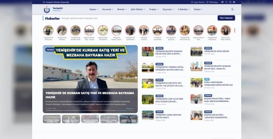The image size is (273, 139).
Task: Open the 'Yenişehir Sanayi' story circle
Action: 117,31
